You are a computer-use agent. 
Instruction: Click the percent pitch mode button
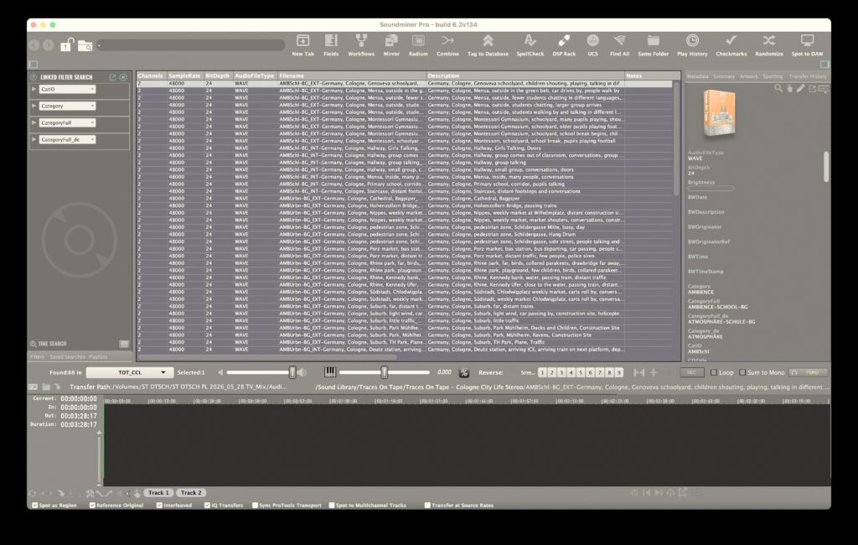(464, 372)
